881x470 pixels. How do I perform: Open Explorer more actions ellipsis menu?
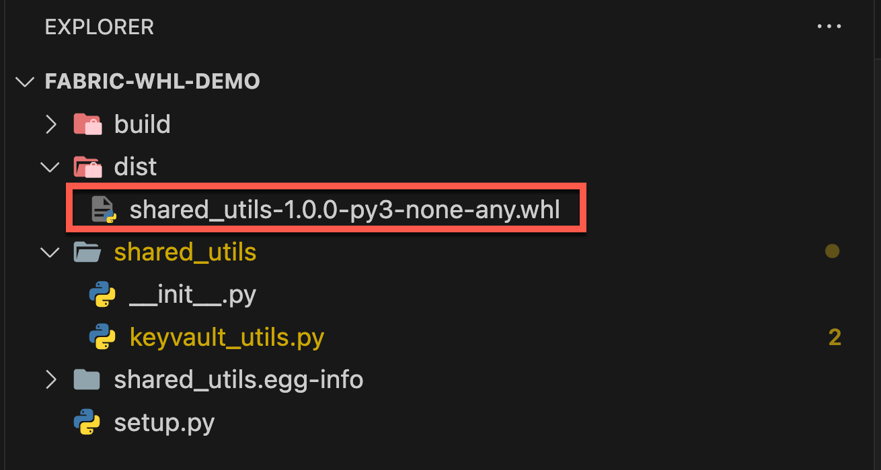pos(829,27)
